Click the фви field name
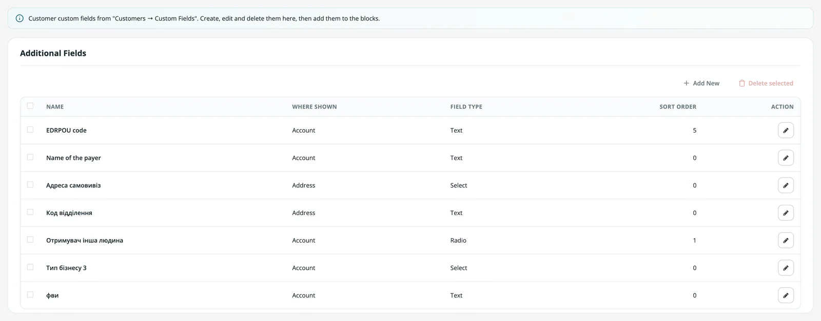Image resolution: width=821 pixels, height=321 pixels. (x=52, y=296)
